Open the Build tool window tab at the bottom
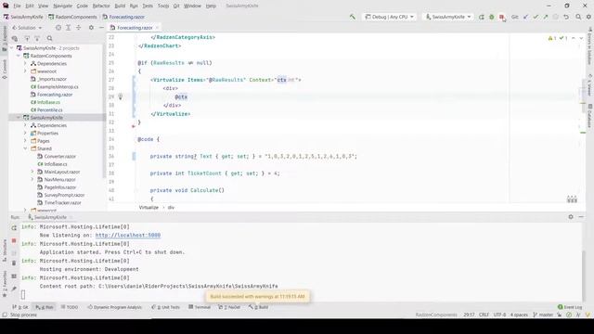Screen dimensions: 594x334 pyautogui.click(x=259, y=307)
